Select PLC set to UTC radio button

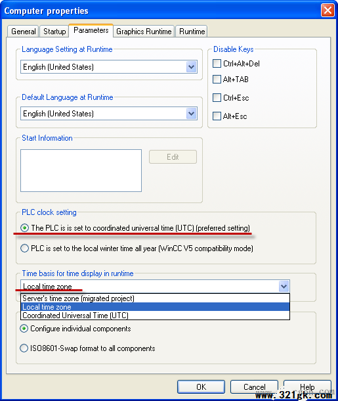pyautogui.click(x=24, y=227)
